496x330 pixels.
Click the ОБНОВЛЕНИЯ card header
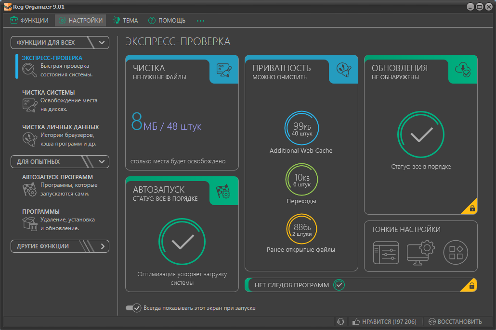[421, 69]
